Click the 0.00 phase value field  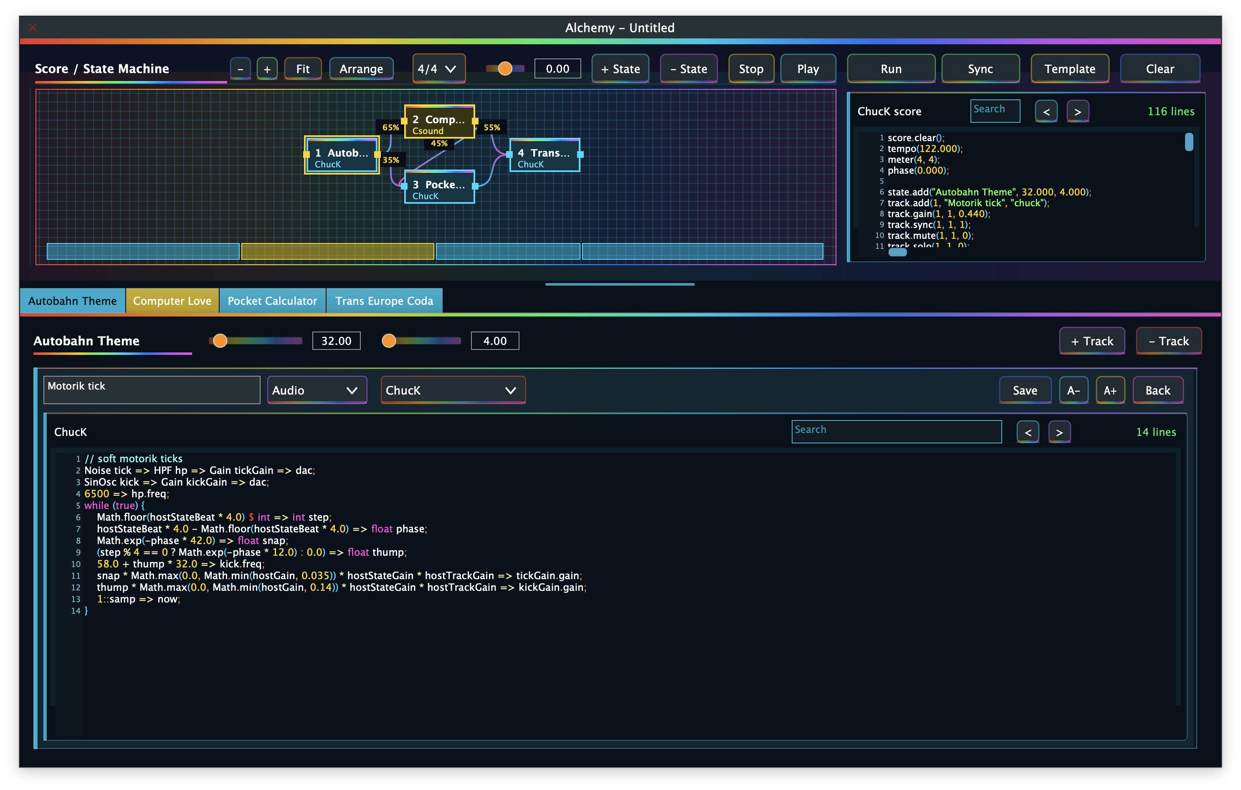click(x=557, y=68)
